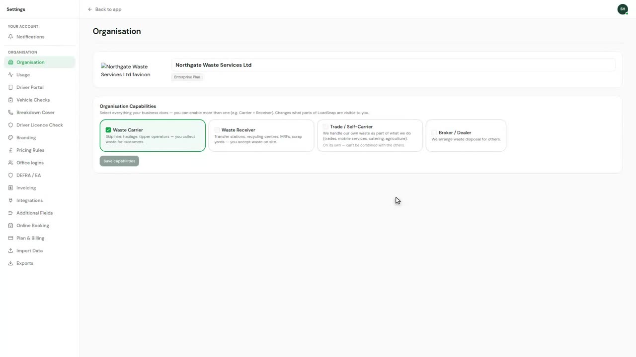Select the Vehicle Checks clipboard icon
The height and width of the screenshot is (357, 636).
11,100
